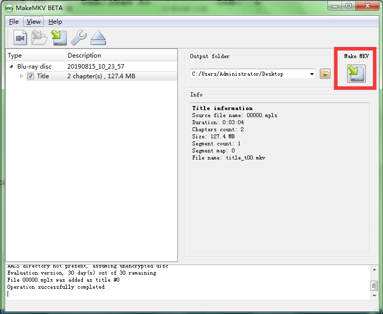The image size is (383, 314).
Task: Click the 'Chapters count: 2' line
Action: [x=218, y=129]
